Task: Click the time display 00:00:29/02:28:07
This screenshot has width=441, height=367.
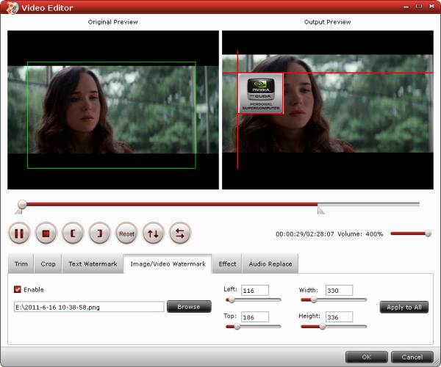Action: pos(305,234)
